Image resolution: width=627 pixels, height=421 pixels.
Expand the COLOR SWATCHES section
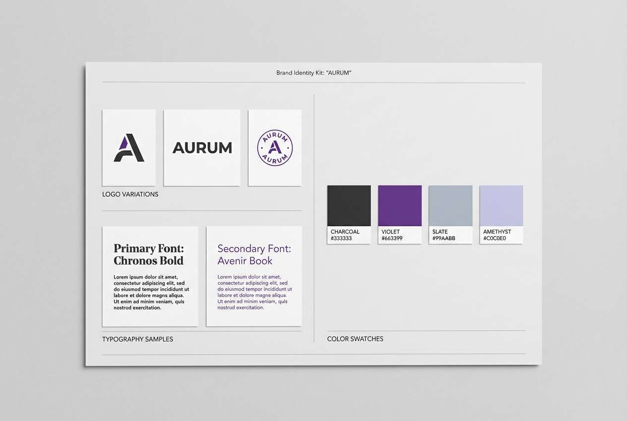pos(355,339)
